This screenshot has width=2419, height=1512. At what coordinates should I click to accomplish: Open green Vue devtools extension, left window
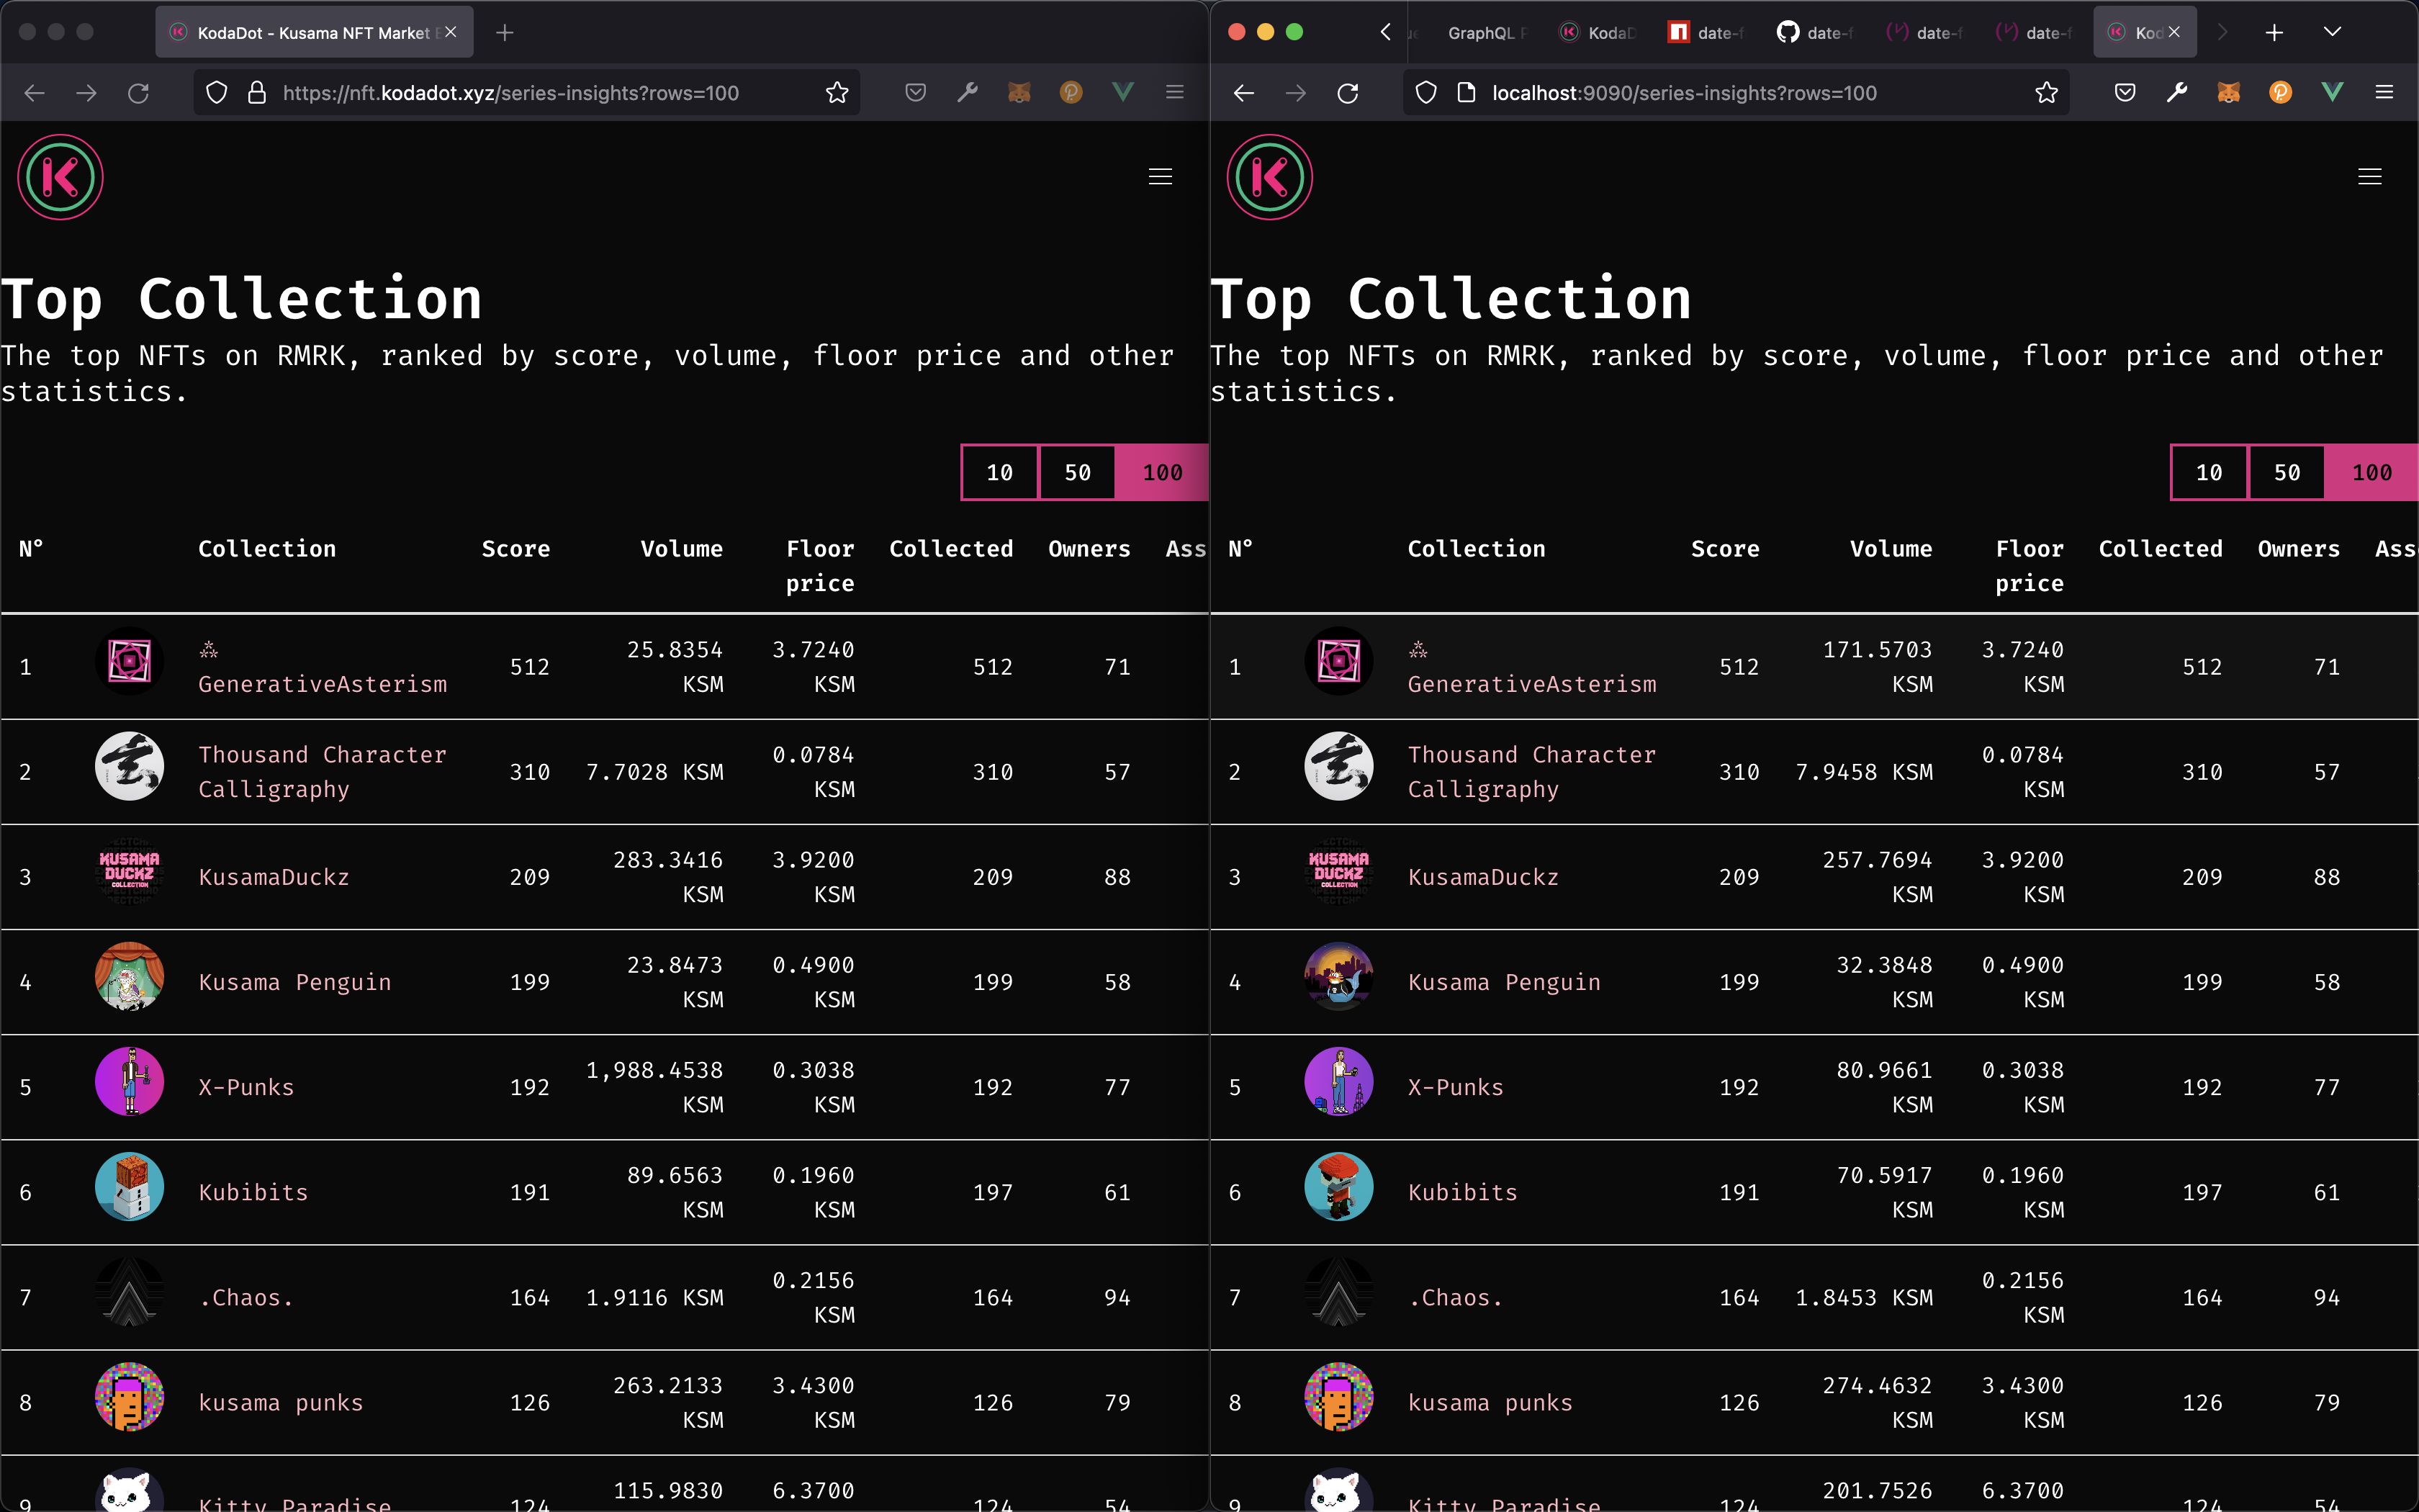coord(1122,93)
